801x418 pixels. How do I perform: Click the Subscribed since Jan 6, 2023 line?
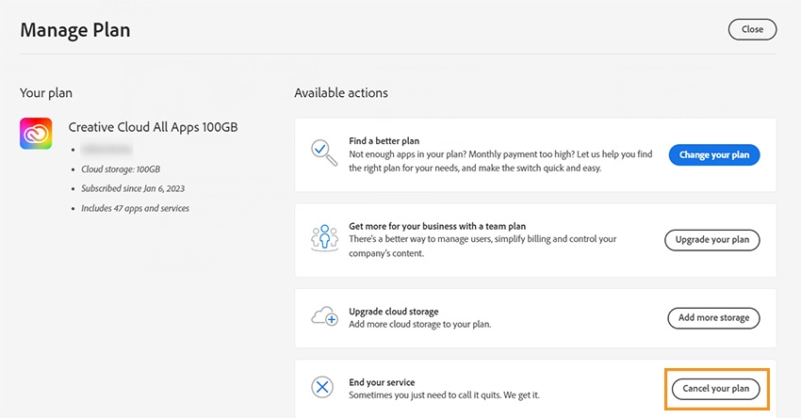[x=133, y=188]
